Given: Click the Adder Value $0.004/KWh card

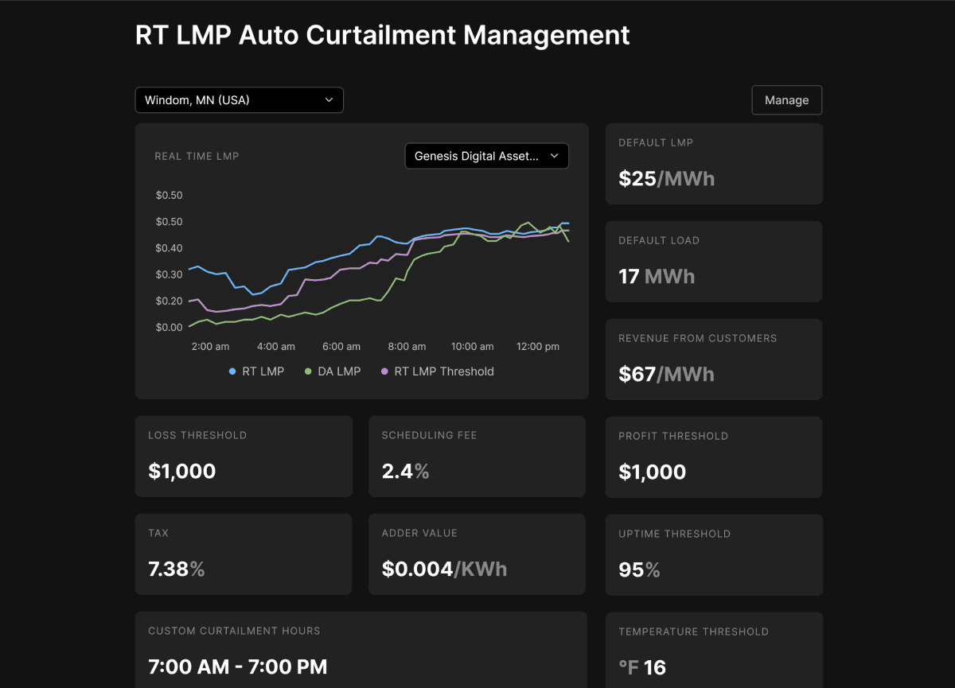Looking at the screenshot, I should (477, 554).
